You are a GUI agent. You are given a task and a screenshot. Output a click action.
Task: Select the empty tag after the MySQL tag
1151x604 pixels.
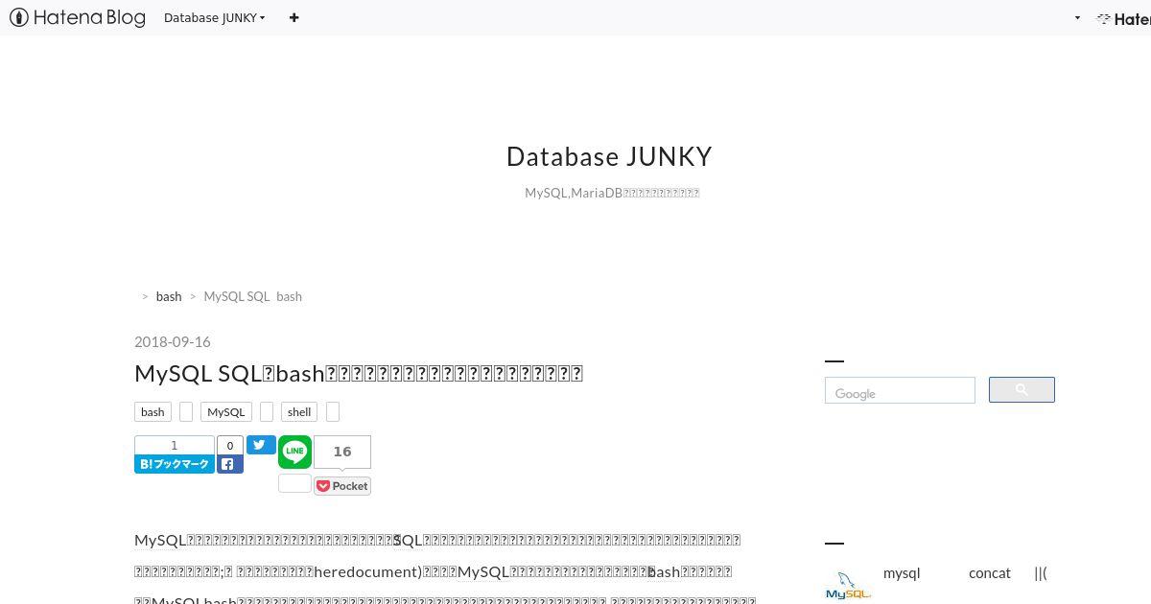267,411
